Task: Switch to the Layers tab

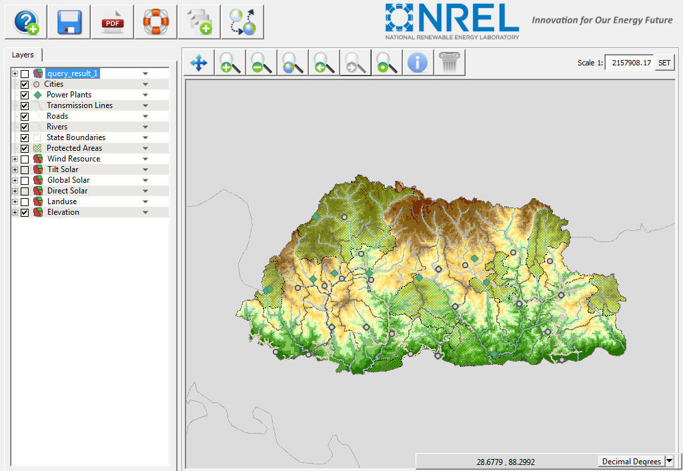Action: tap(23, 55)
